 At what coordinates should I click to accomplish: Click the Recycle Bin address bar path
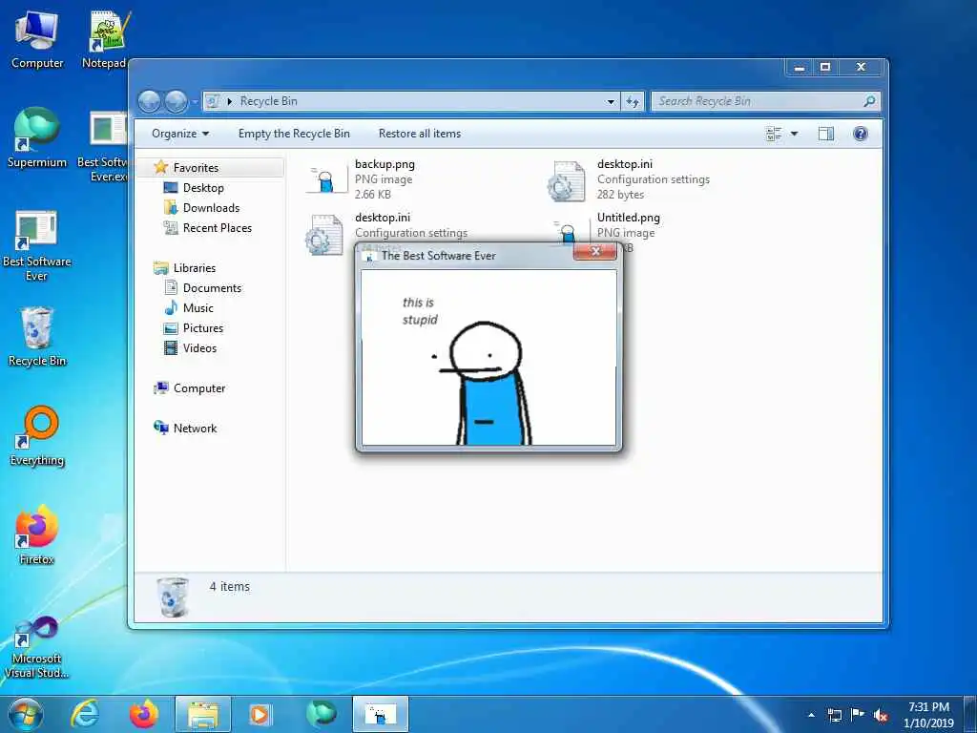coord(268,101)
